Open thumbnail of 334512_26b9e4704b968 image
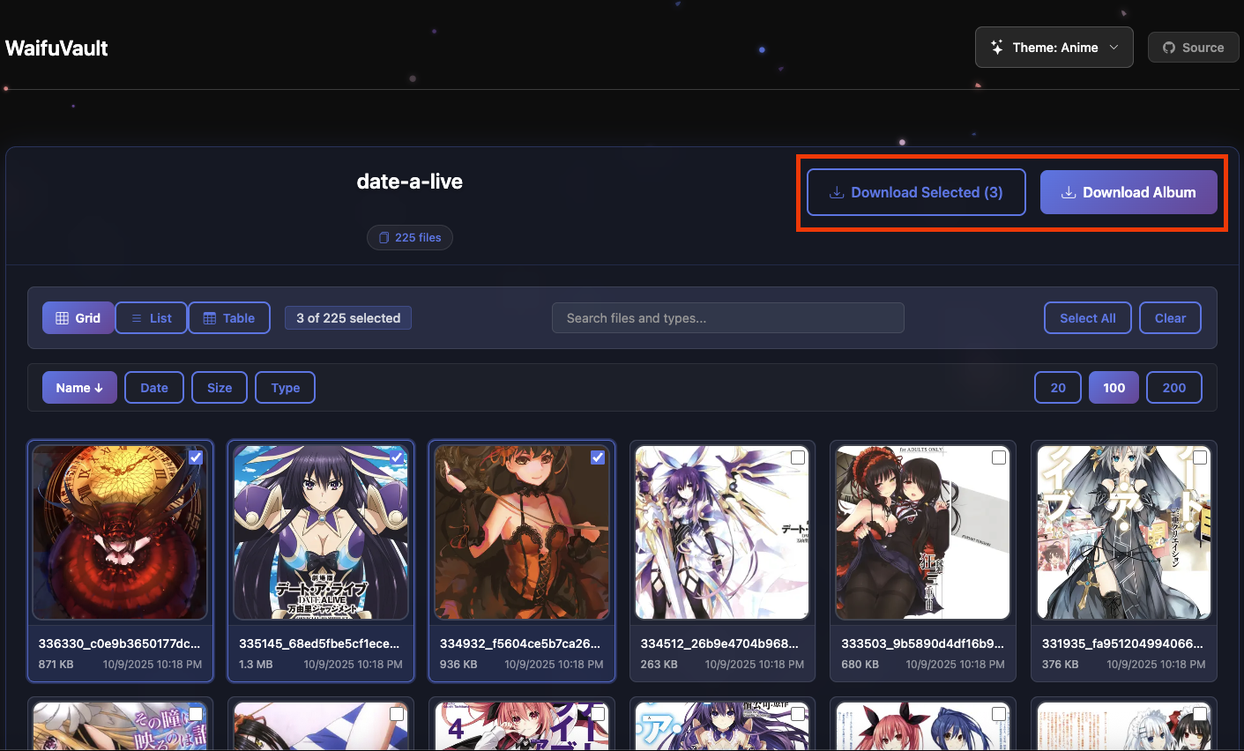 [722, 532]
